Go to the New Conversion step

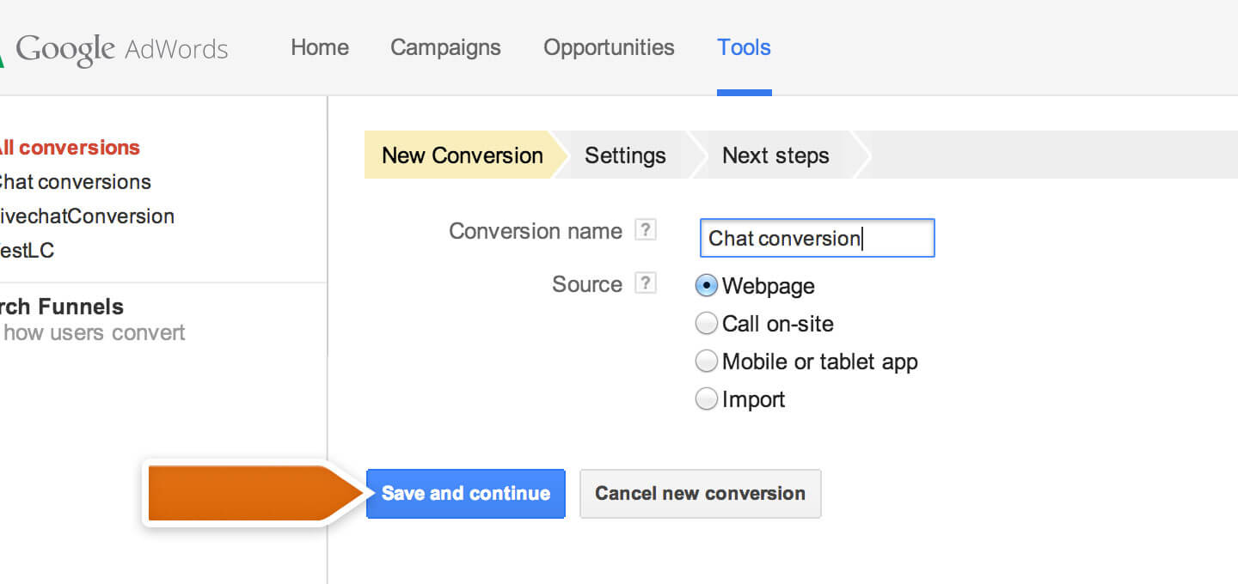[462, 155]
